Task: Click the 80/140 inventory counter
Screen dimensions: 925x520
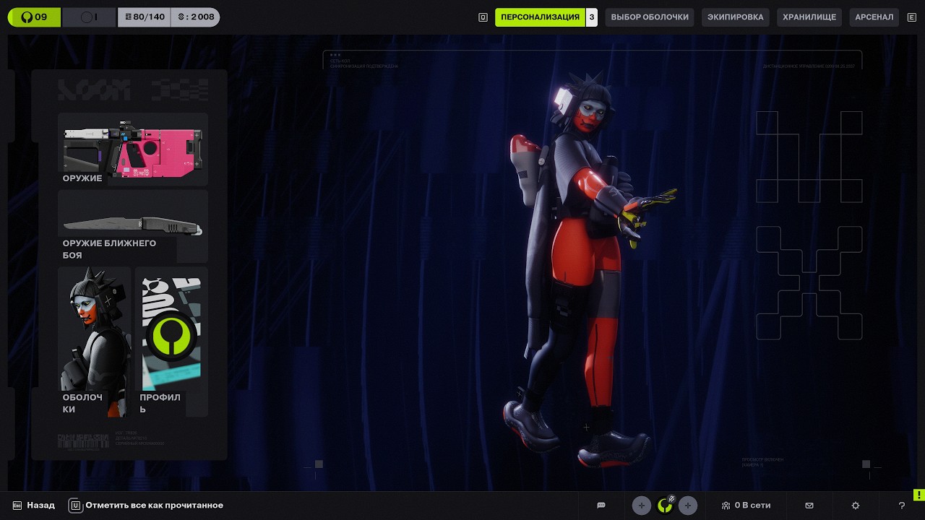Action: [145, 17]
